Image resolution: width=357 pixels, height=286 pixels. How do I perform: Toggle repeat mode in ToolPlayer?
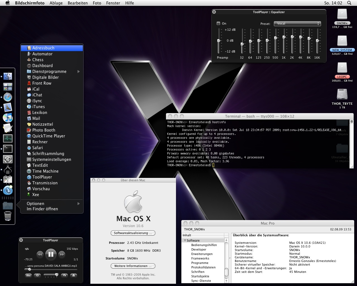coord(27,249)
